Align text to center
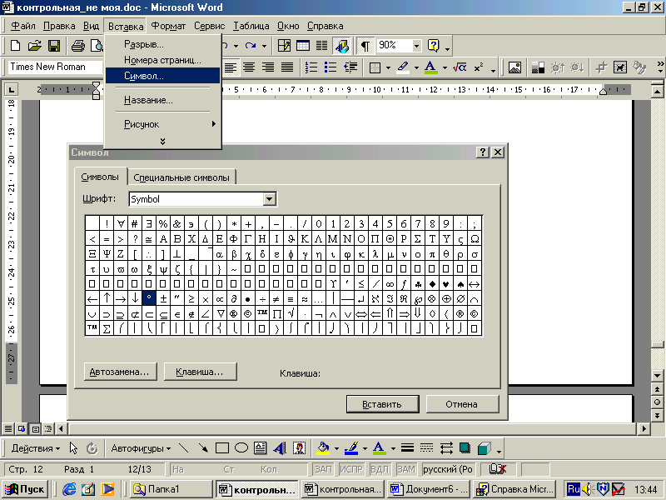Viewport: 666px width, 500px height. click(x=249, y=67)
